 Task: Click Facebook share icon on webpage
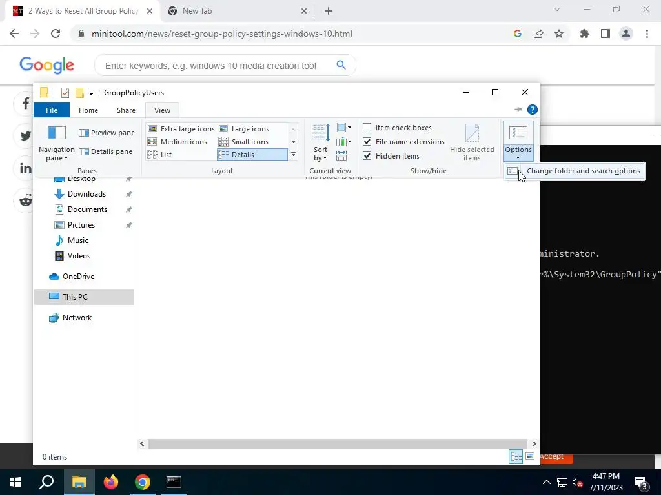(25, 103)
